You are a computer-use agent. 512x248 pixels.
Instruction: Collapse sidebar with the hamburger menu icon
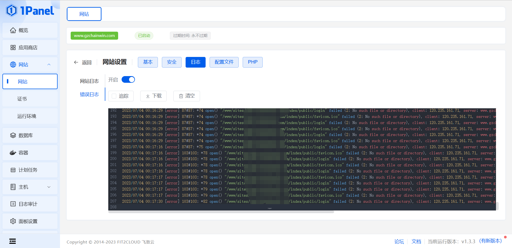point(13,241)
